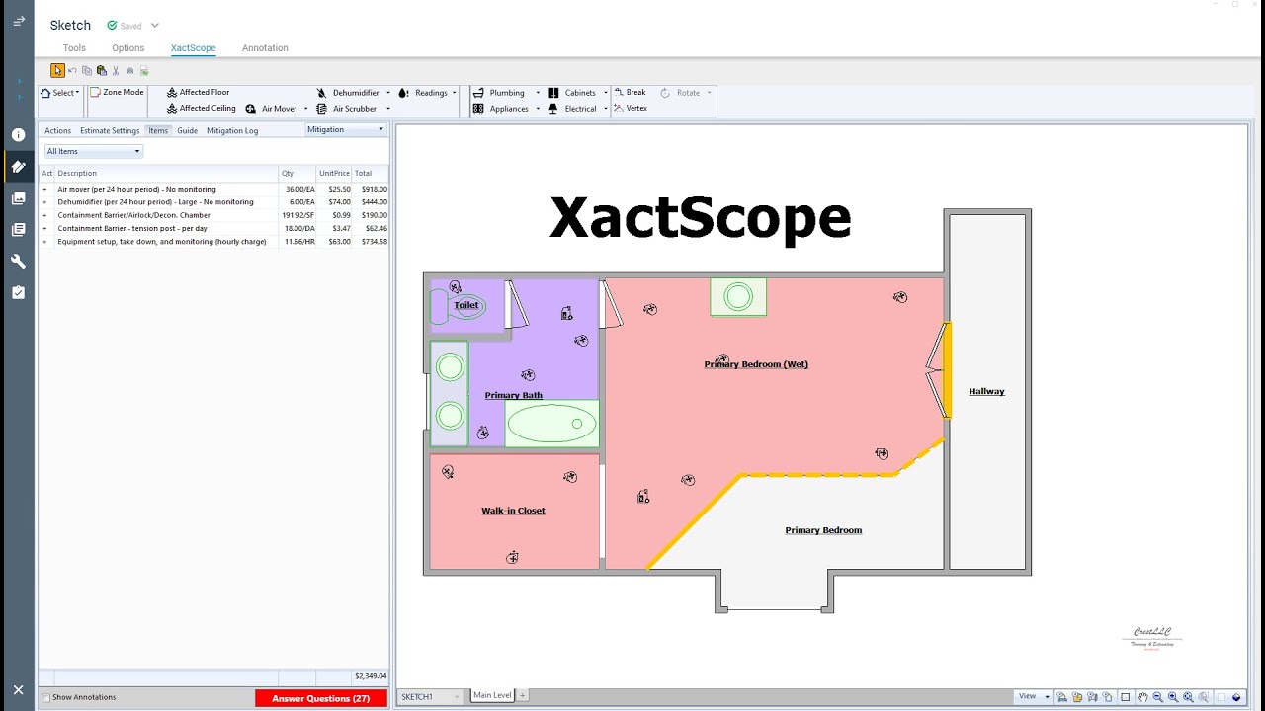The width and height of the screenshot is (1265, 711).
Task: Toggle Zone Mode
Action: [118, 92]
